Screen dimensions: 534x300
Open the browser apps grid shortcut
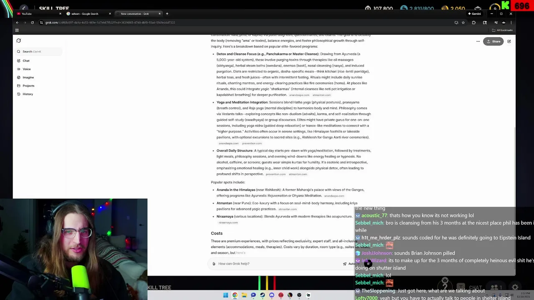tap(17, 30)
